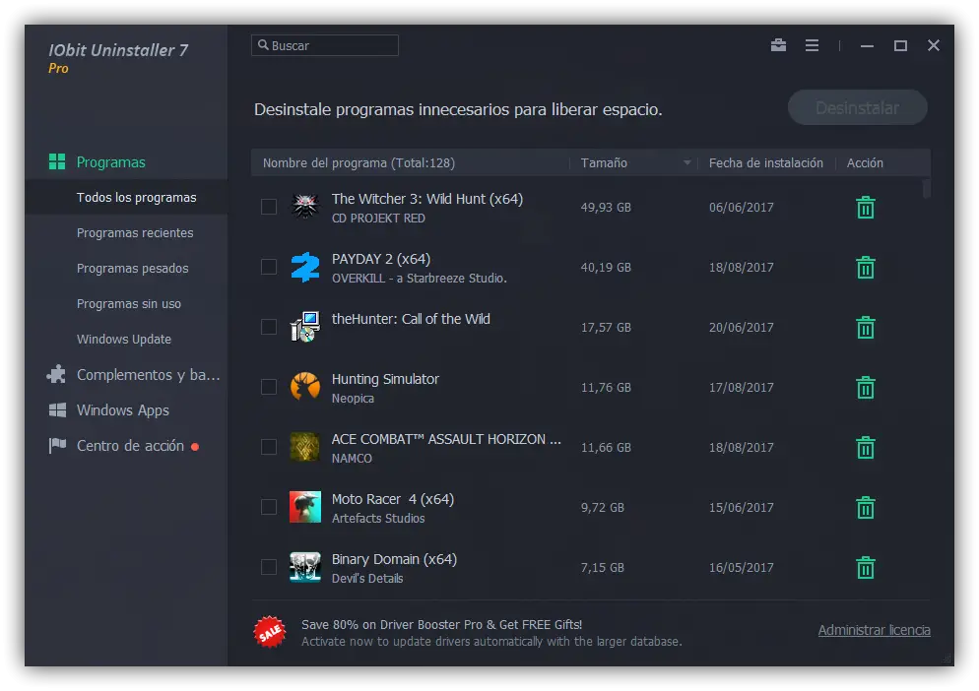The width and height of the screenshot is (979, 691).
Task: Click ACE COMBAT program icon
Action: point(305,446)
